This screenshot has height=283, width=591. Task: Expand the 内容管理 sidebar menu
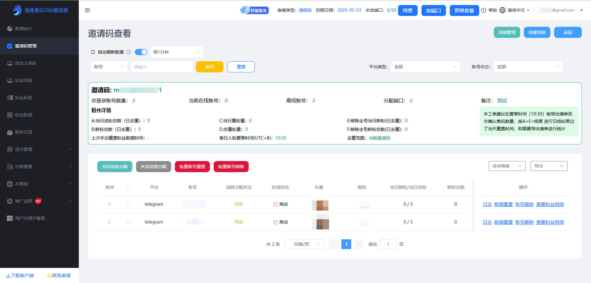click(39, 167)
